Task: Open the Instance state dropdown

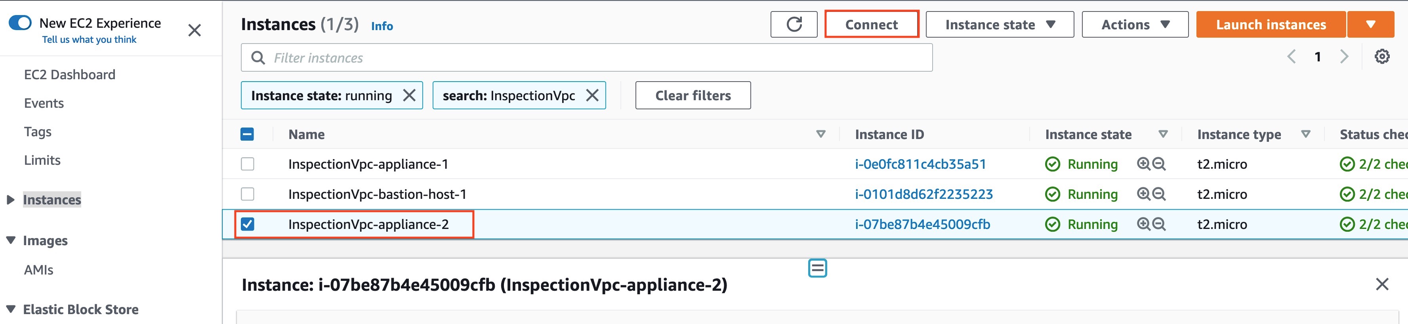Action: 999,25
